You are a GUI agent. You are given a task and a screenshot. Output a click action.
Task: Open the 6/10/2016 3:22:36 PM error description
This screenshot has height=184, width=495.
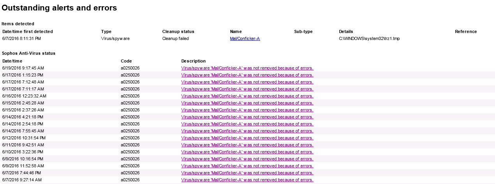pos(247,152)
